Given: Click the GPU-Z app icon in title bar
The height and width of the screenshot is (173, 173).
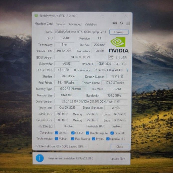Looking at the screenshot, I should [x=36, y=16].
